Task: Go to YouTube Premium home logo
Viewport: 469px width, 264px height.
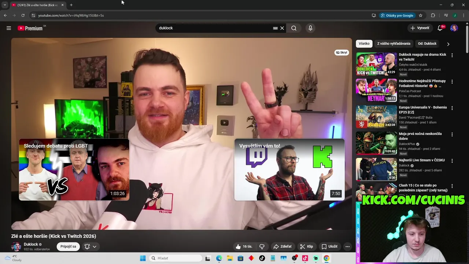Action: [x=30, y=28]
